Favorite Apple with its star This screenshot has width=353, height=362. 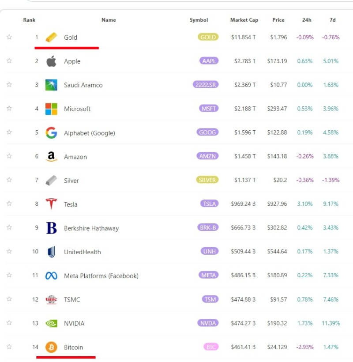tap(9, 60)
